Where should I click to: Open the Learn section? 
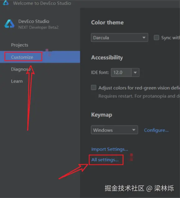pyautogui.click(x=17, y=81)
